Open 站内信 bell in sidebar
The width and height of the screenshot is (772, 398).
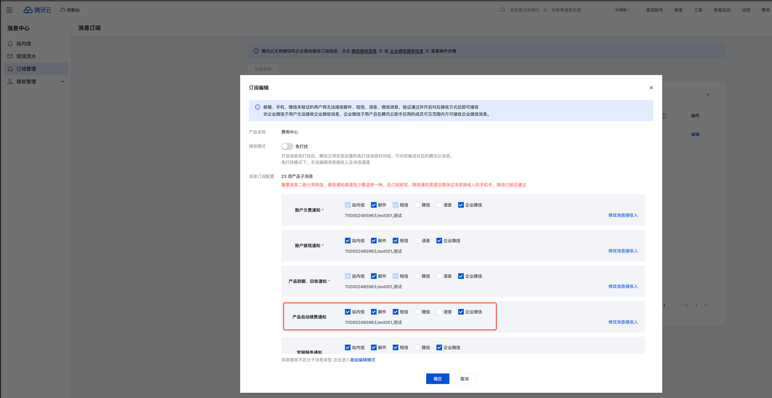pos(10,44)
